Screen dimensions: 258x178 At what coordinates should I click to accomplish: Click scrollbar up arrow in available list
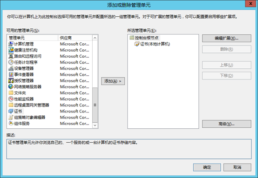(x=95, y=38)
